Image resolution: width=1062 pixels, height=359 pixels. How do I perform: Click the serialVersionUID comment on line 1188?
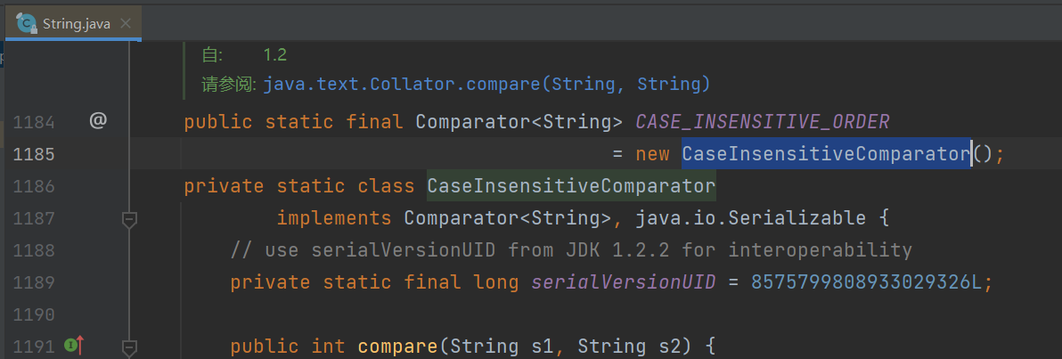coord(571,250)
